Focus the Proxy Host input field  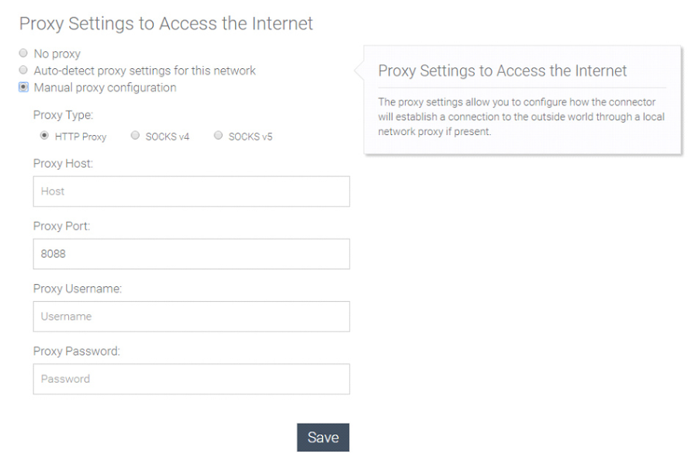point(192,192)
